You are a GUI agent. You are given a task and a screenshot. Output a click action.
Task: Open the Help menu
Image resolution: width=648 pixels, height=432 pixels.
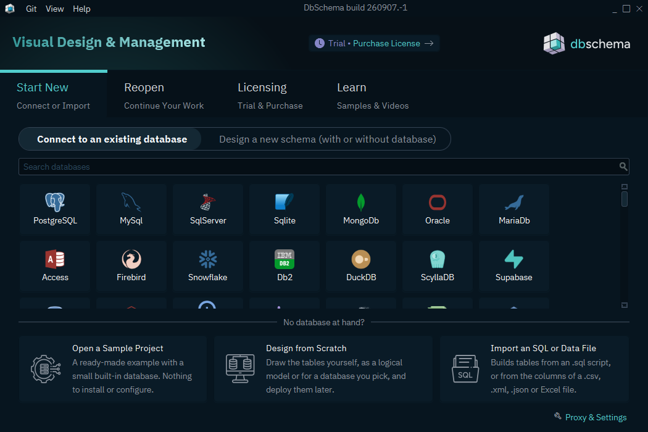[82, 9]
